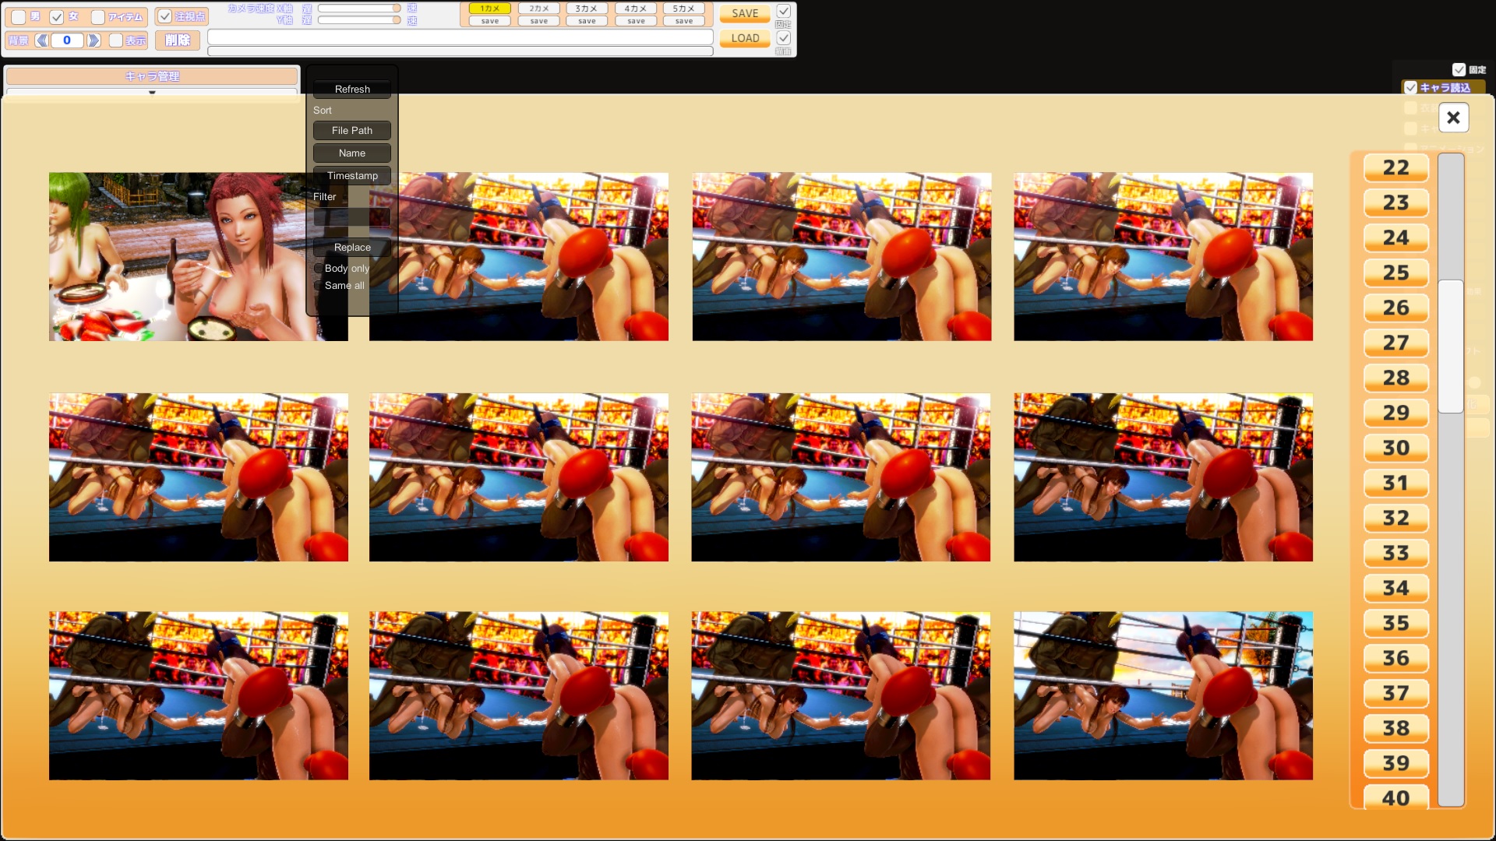The height and width of the screenshot is (841, 1496).
Task: Open the キャラ管理 panel header
Action: [x=152, y=76]
